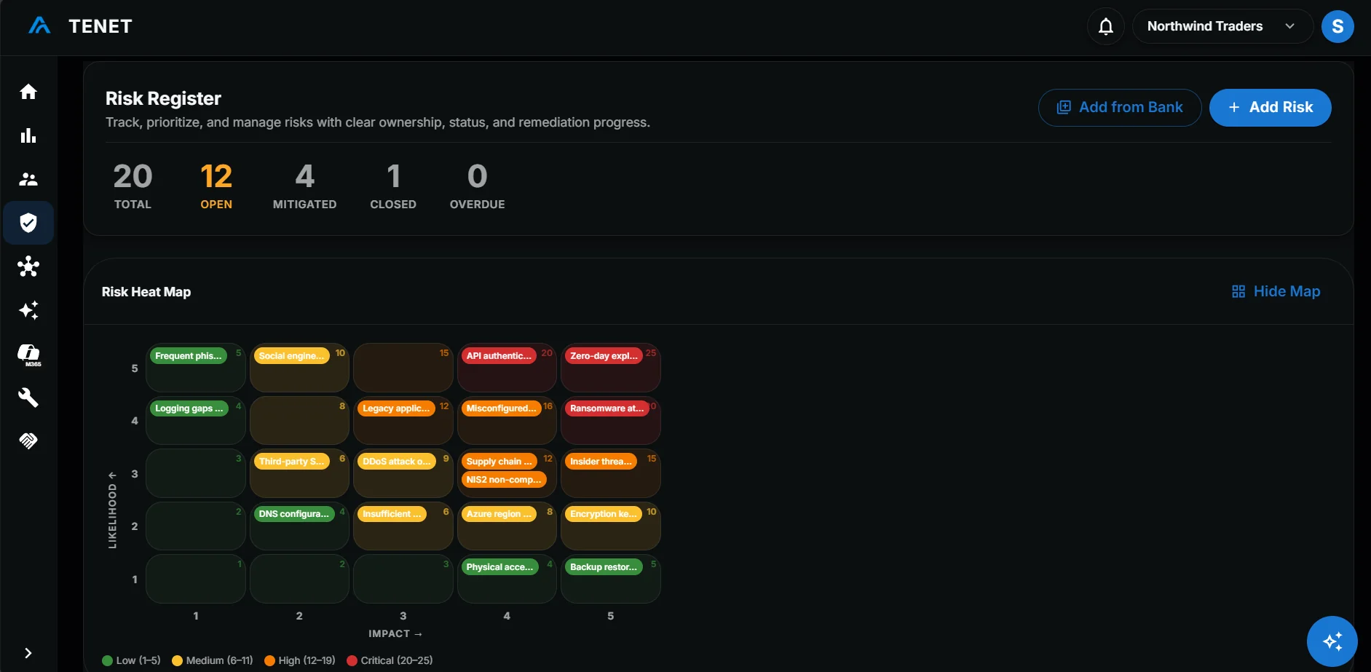
Task: Filter by 0 Overdue risks
Action: 477,186
